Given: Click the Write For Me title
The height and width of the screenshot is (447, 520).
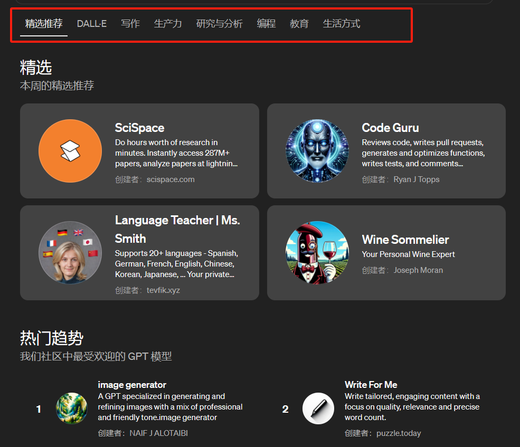Looking at the screenshot, I should pyautogui.click(x=371, y=385).
